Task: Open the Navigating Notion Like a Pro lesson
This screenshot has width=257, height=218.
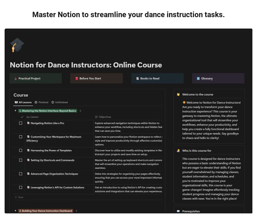Action: click(x=47, y=123)
